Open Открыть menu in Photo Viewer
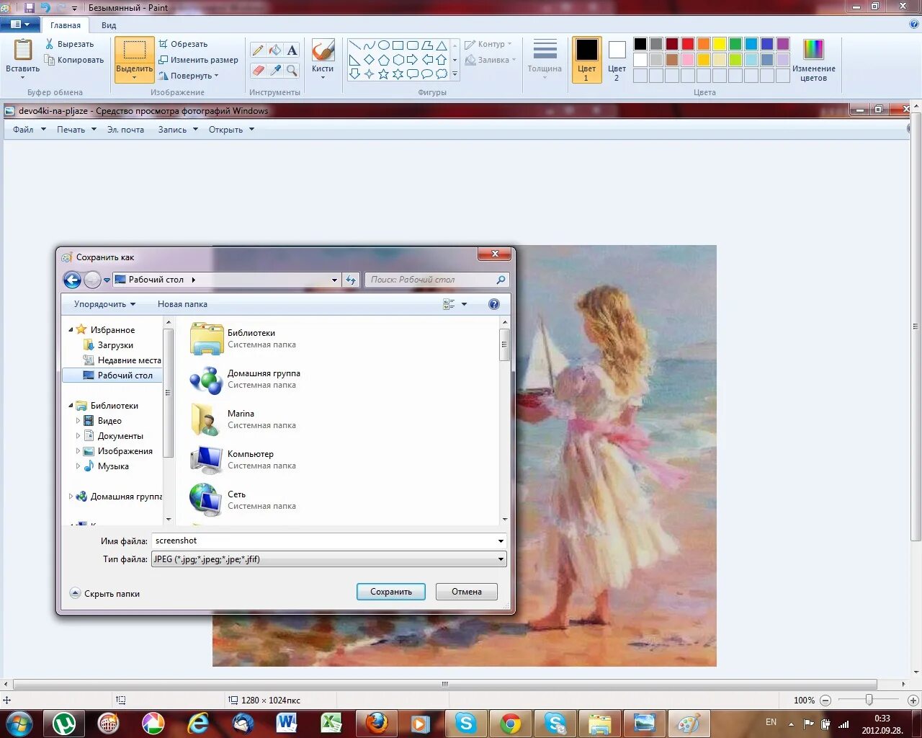The width and height of the screenshot is (922, 738). [231, 130]
